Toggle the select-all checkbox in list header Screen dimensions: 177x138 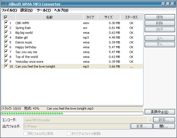pyautogui.click(x=6, y=17)
